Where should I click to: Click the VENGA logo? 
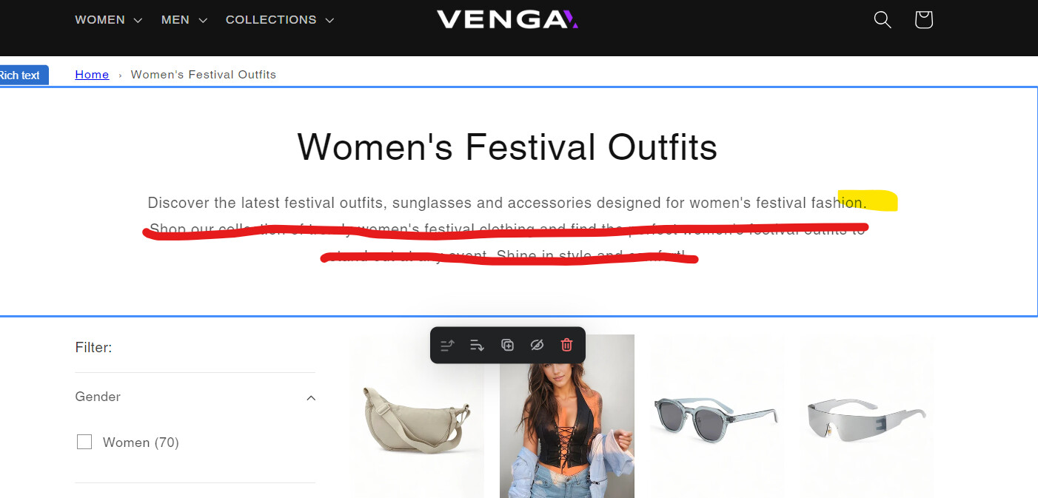(x=507, y=19)
